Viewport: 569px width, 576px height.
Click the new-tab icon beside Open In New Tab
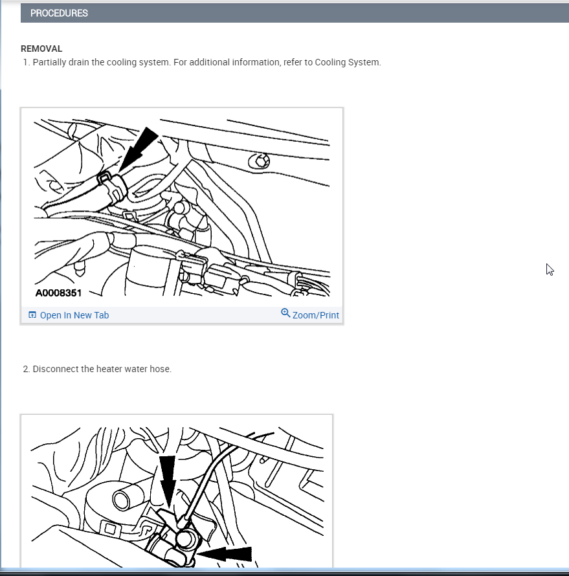click(x=32, y=315)
